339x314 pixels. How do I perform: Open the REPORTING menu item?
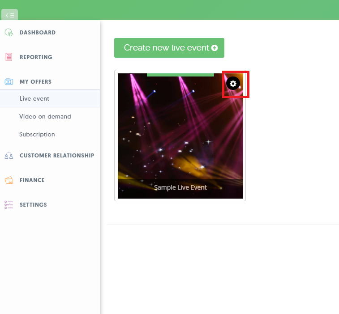(x=36, y=57)
